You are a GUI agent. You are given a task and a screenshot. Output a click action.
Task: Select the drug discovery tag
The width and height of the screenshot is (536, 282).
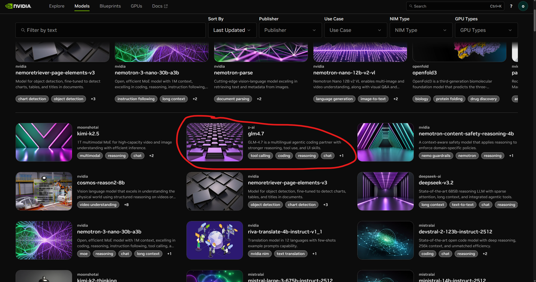pyautogui.click(x=483, y=99)
